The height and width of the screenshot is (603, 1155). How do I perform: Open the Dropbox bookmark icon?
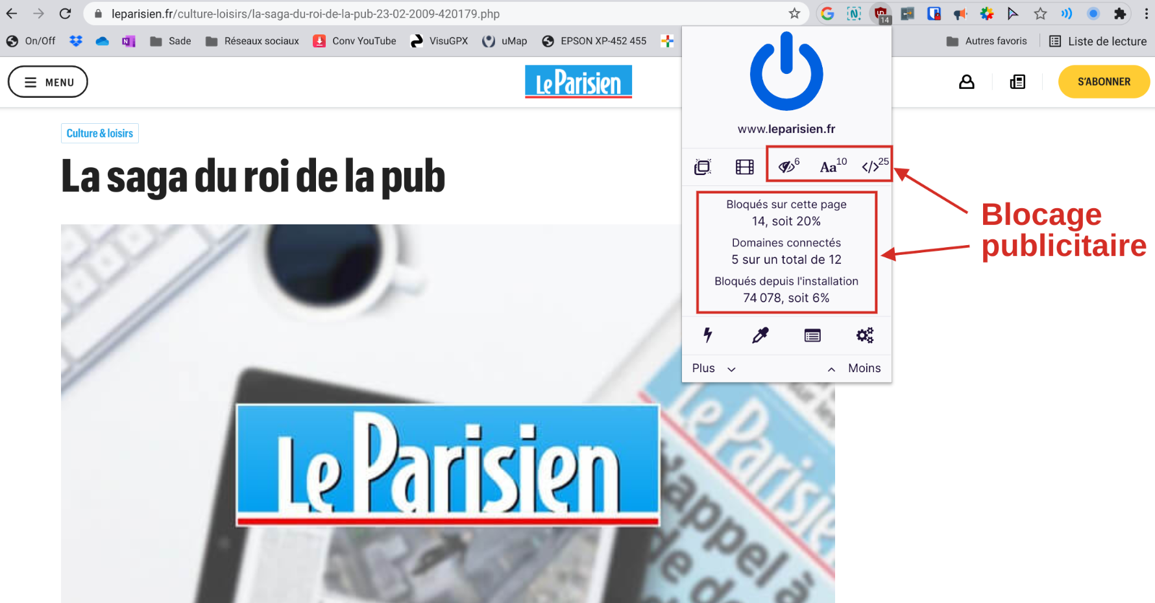[x=76, y=41]
